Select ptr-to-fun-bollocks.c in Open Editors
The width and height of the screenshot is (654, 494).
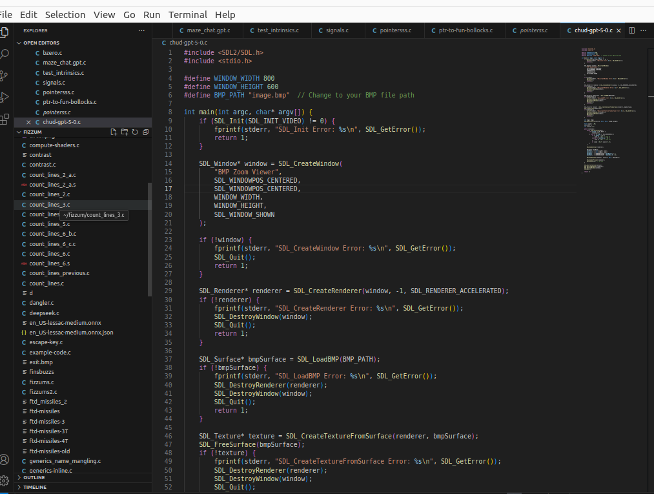click(83, 102)
